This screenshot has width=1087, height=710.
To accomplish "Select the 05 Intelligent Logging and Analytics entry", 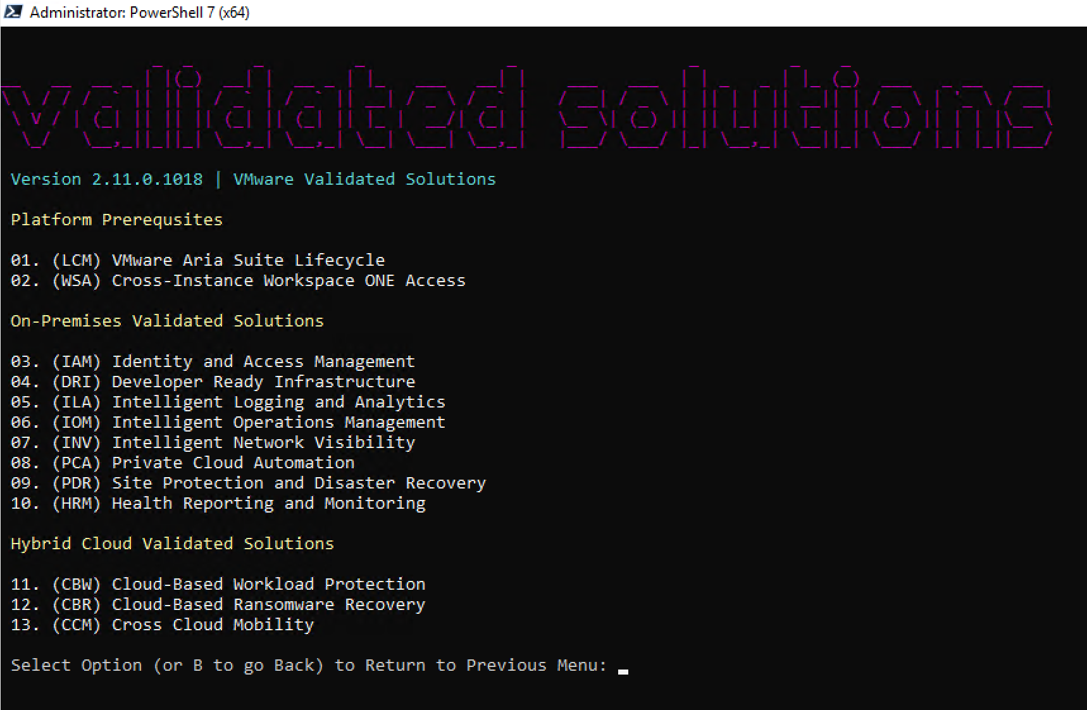I will 228,402.
